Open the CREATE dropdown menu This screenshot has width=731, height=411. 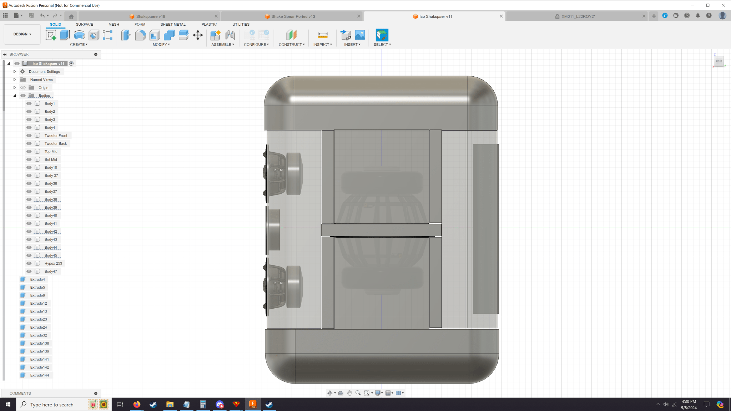[79, 45]
